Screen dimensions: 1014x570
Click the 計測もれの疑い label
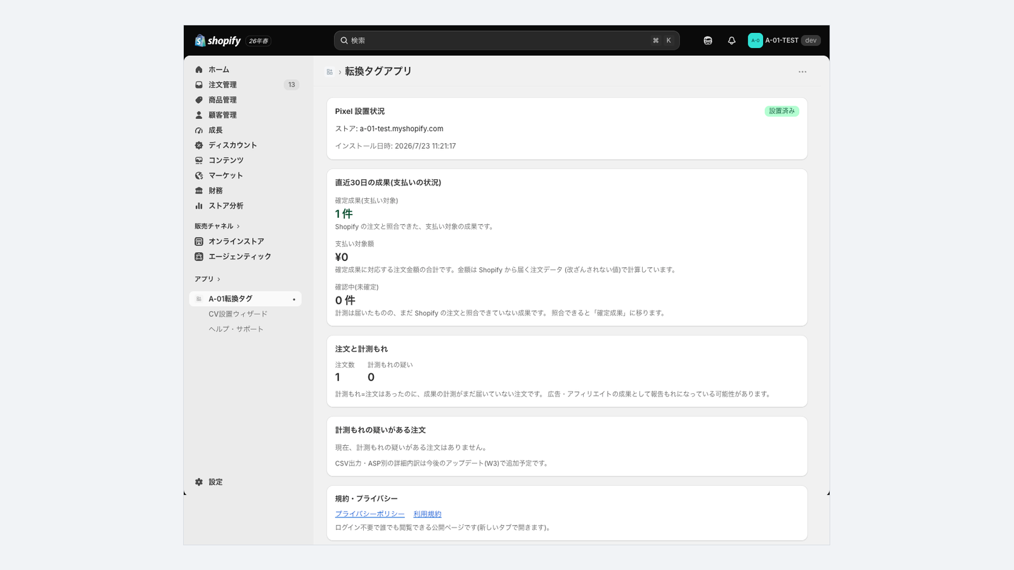[390, 365]
